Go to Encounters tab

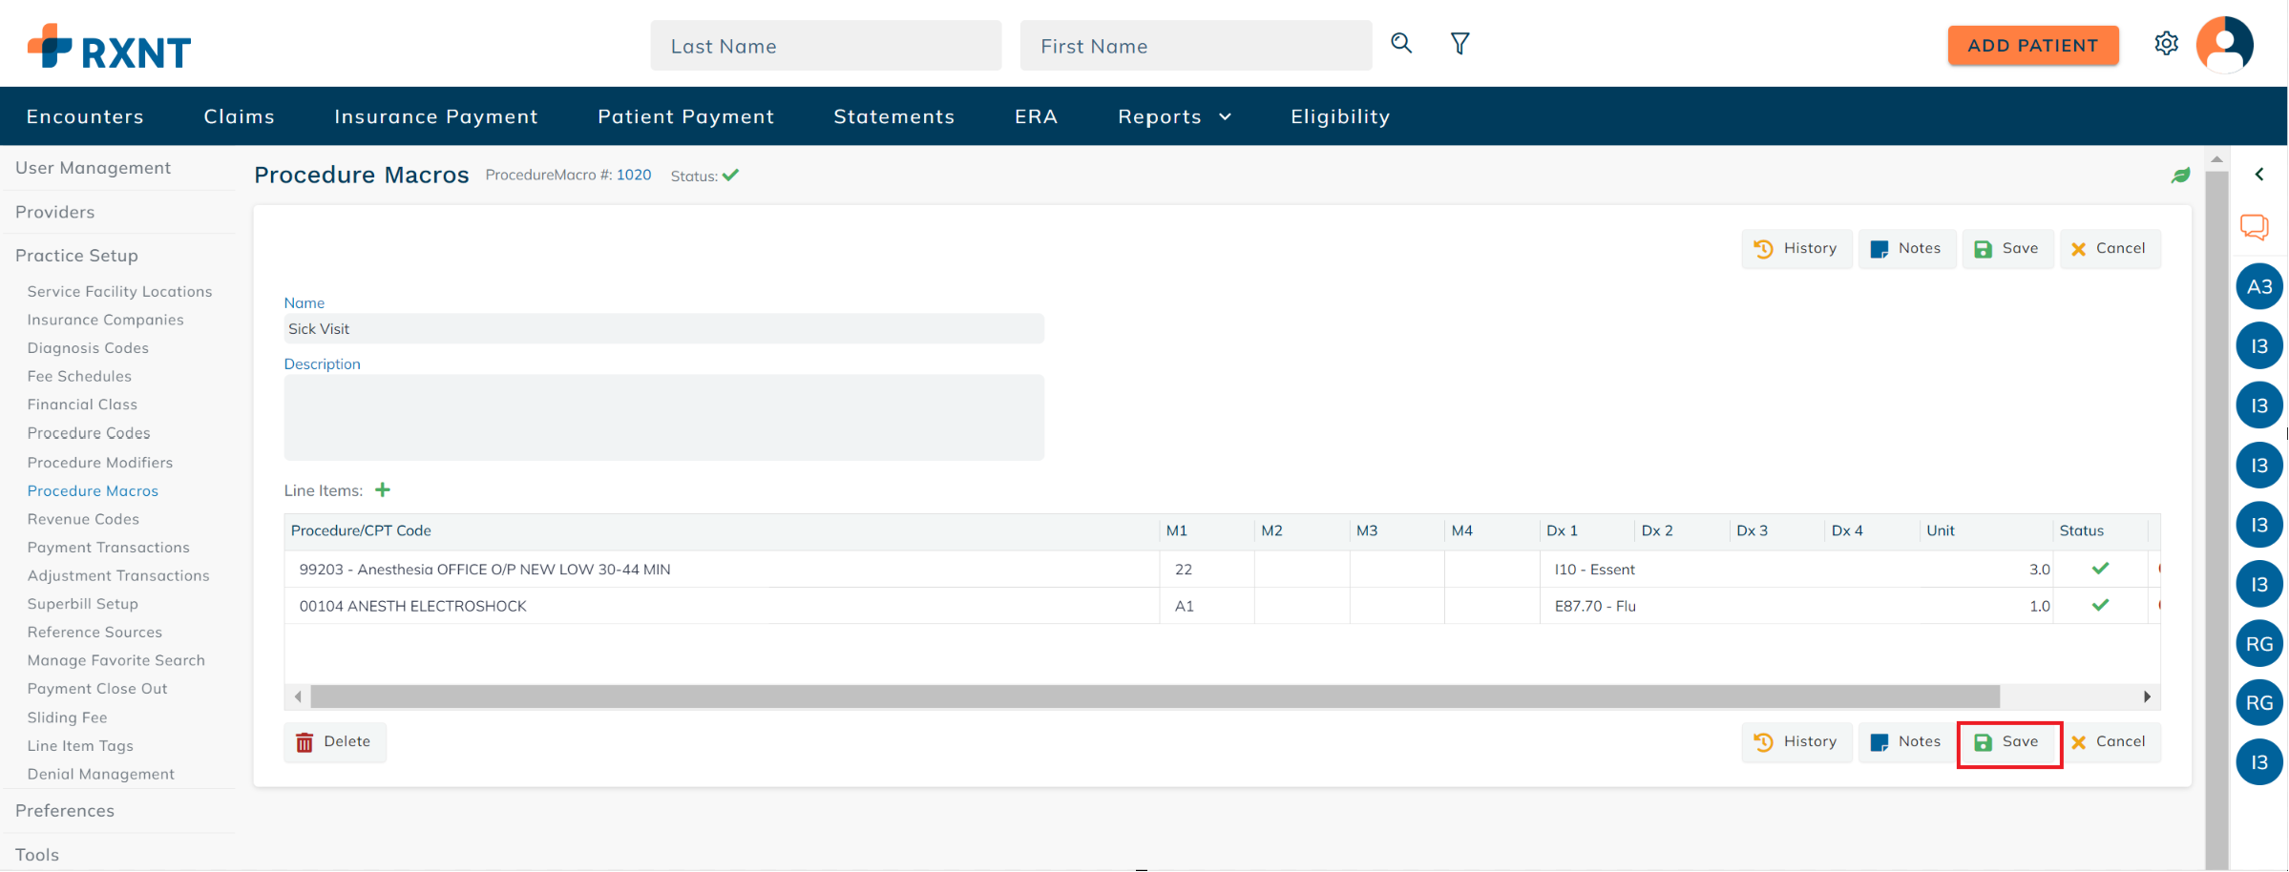tap(85, 116)
